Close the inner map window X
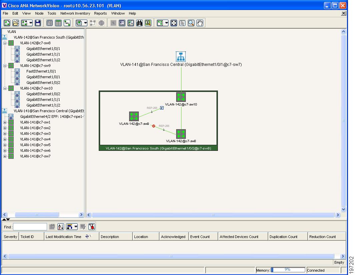 [x=343, y=13]
